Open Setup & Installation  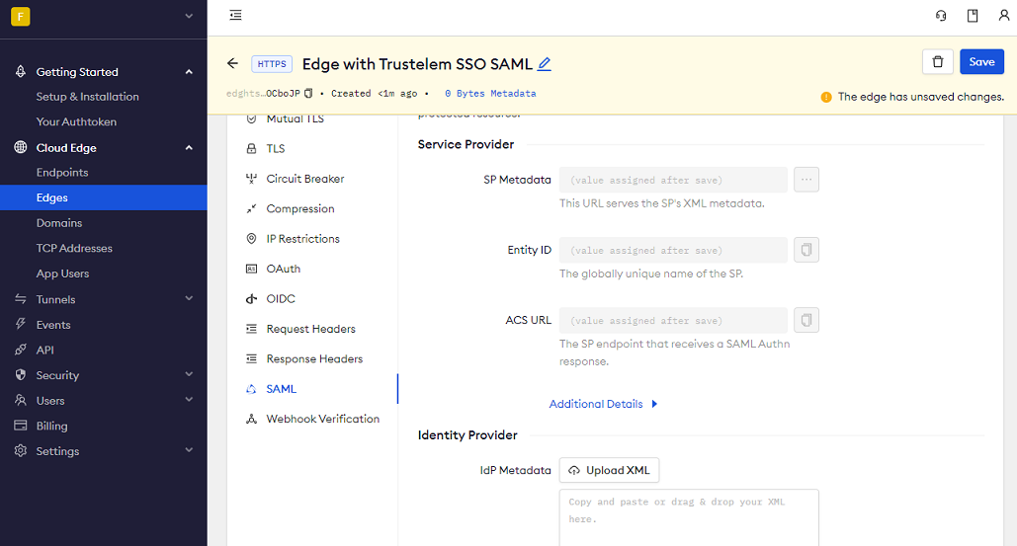coord(88,97)
